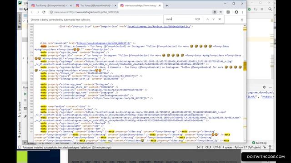
Task: Toggle the read-only lock icon in status bar
Action: 265,147
